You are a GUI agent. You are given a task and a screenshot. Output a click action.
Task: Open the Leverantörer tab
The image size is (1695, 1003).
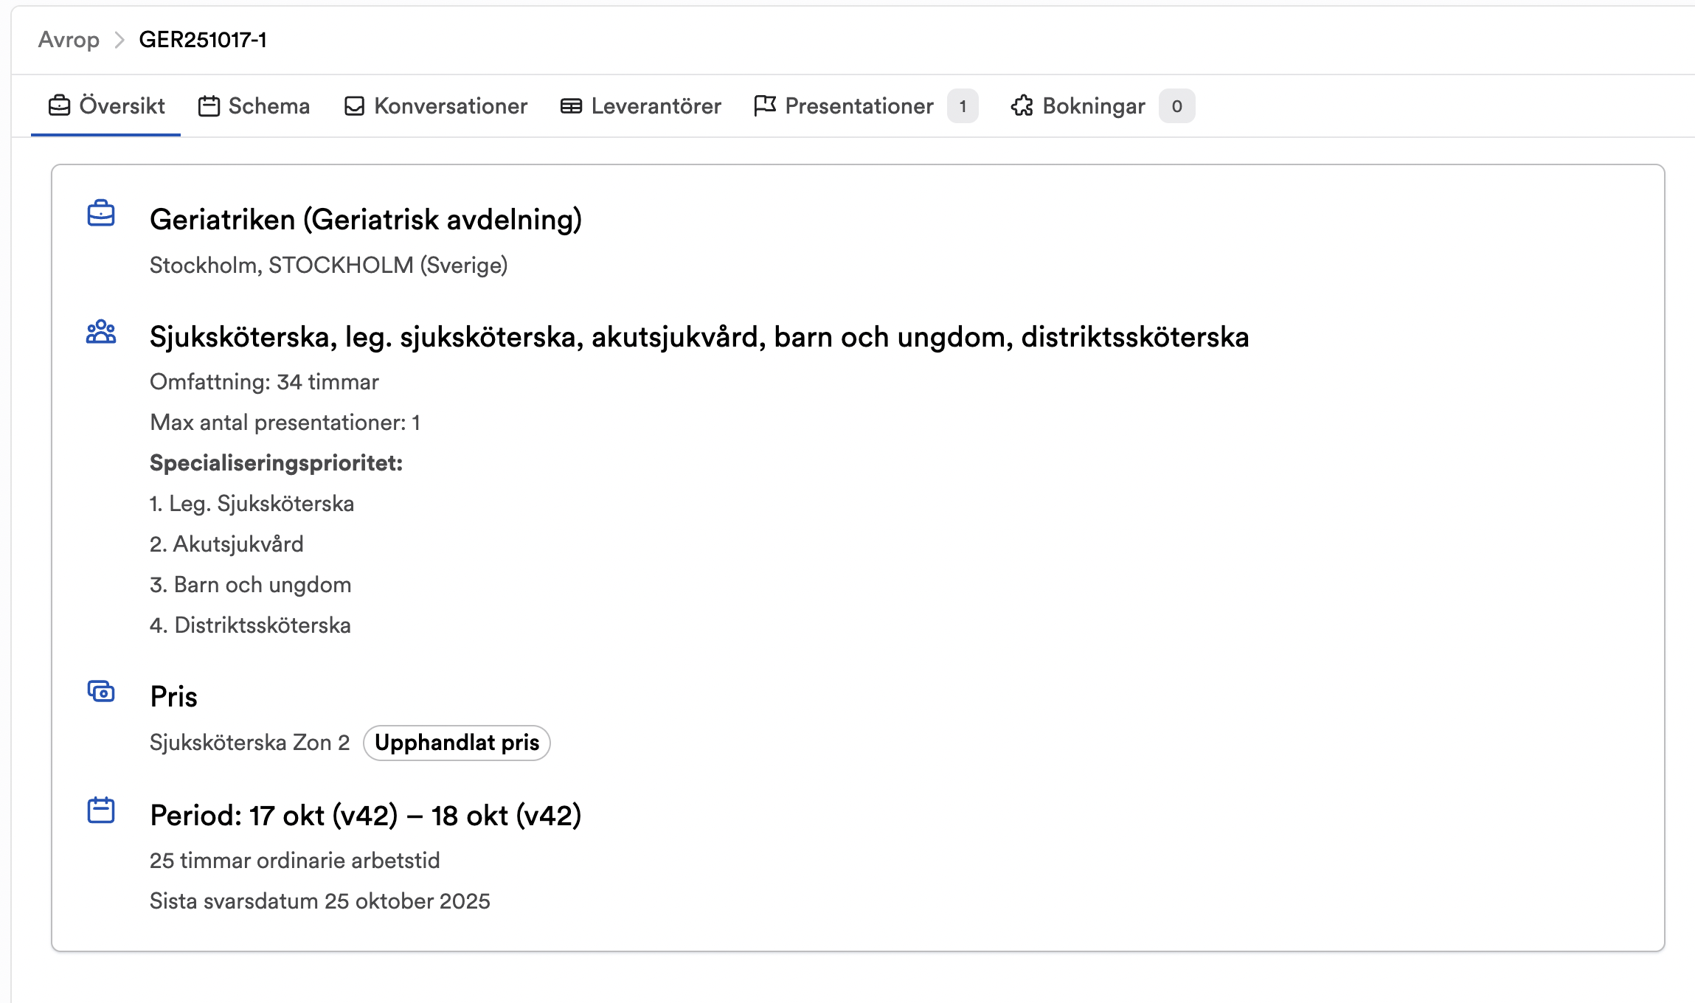pyautogui.click(x=641, y=106)
